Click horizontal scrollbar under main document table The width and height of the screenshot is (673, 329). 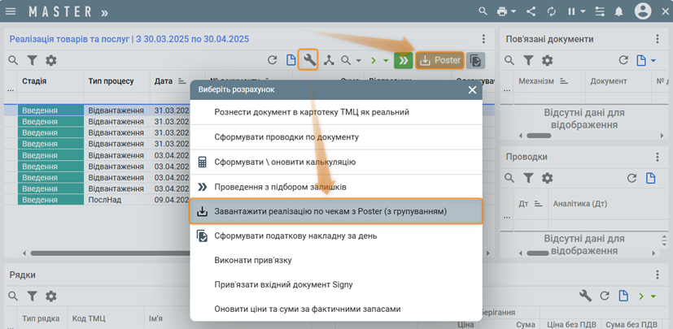coord(111,253)
